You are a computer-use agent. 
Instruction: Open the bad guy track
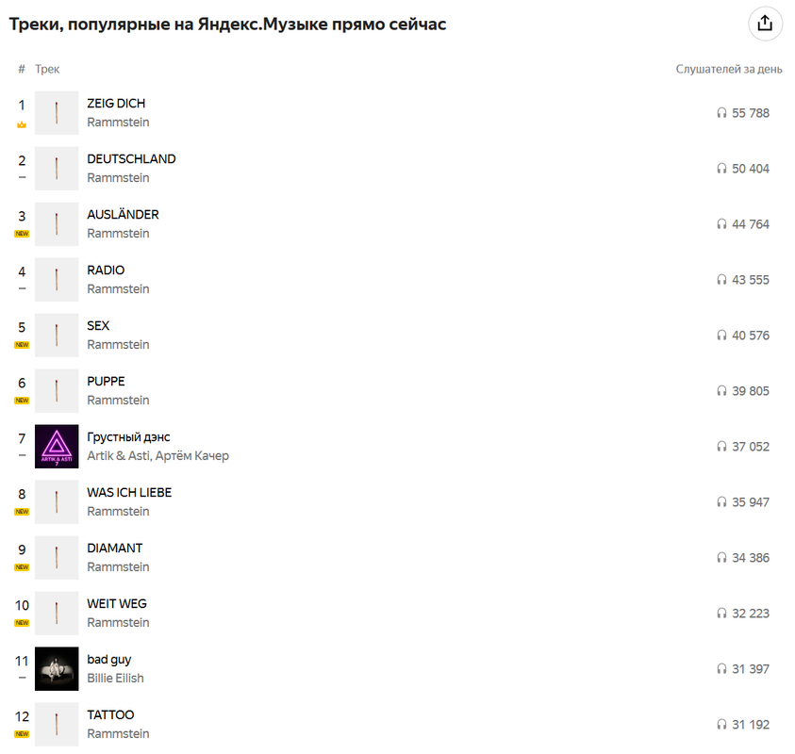tap(109, 660)
